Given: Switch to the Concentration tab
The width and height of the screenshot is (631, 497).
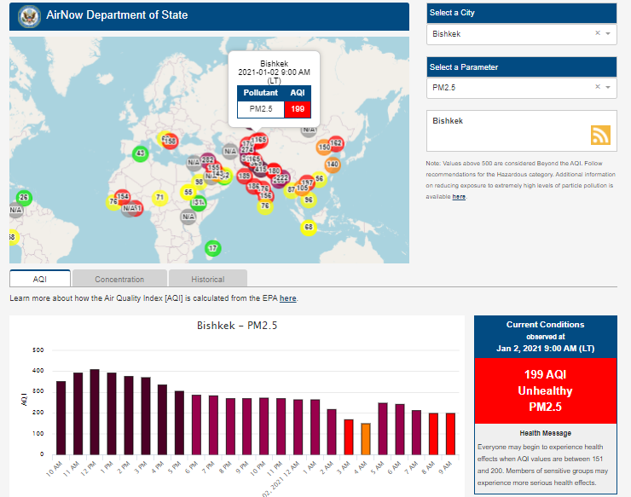Looking at the screenshot, I should [x=119, y=279].
